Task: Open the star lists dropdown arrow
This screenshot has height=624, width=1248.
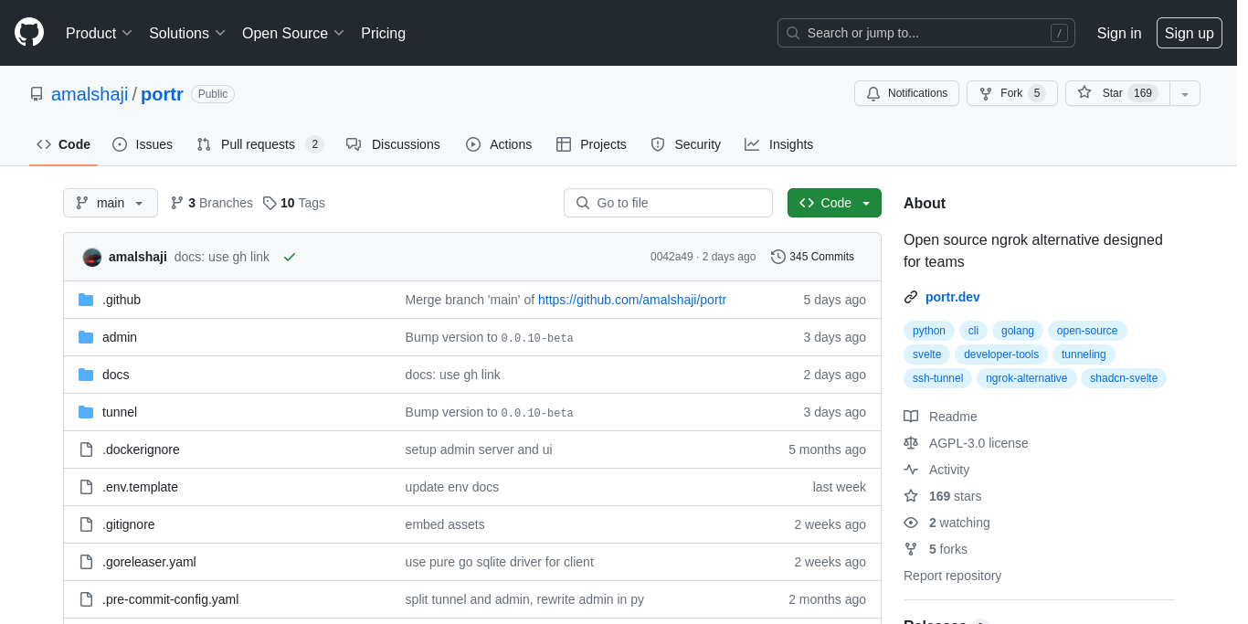Action: pos(1185,93)
